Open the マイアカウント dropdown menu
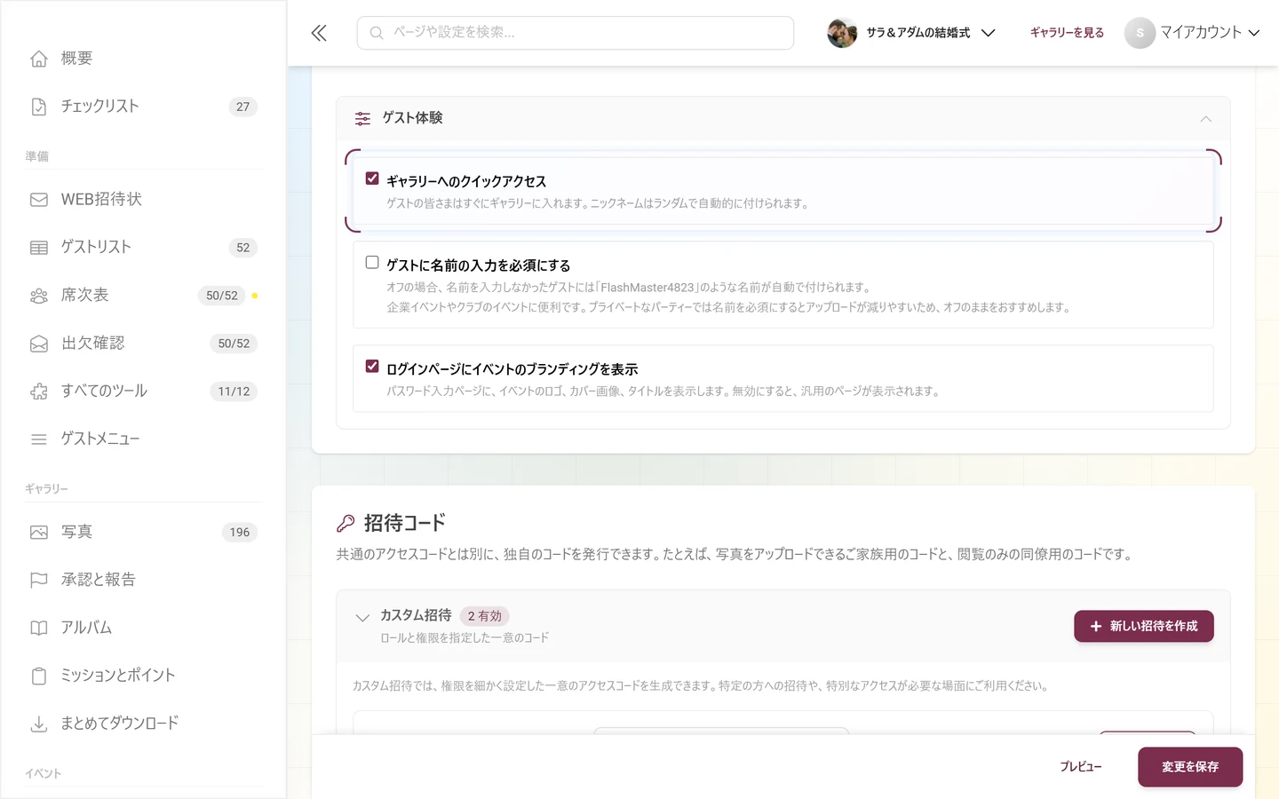Screen dimensions: 1279x799 click(x=1192, y=33)
